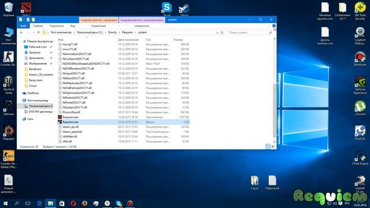
Task: Sort by Дата изменения column header
Action: click(128, 40)
